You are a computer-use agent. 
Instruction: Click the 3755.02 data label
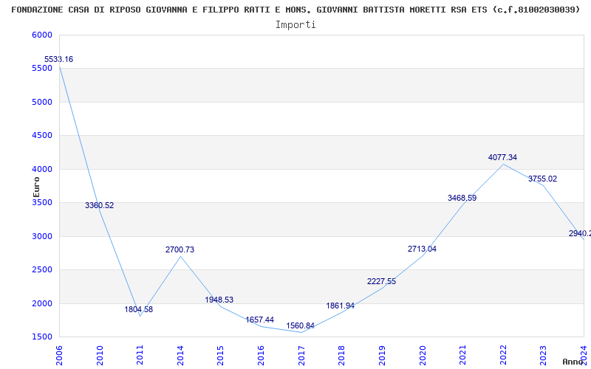[542, 179]
